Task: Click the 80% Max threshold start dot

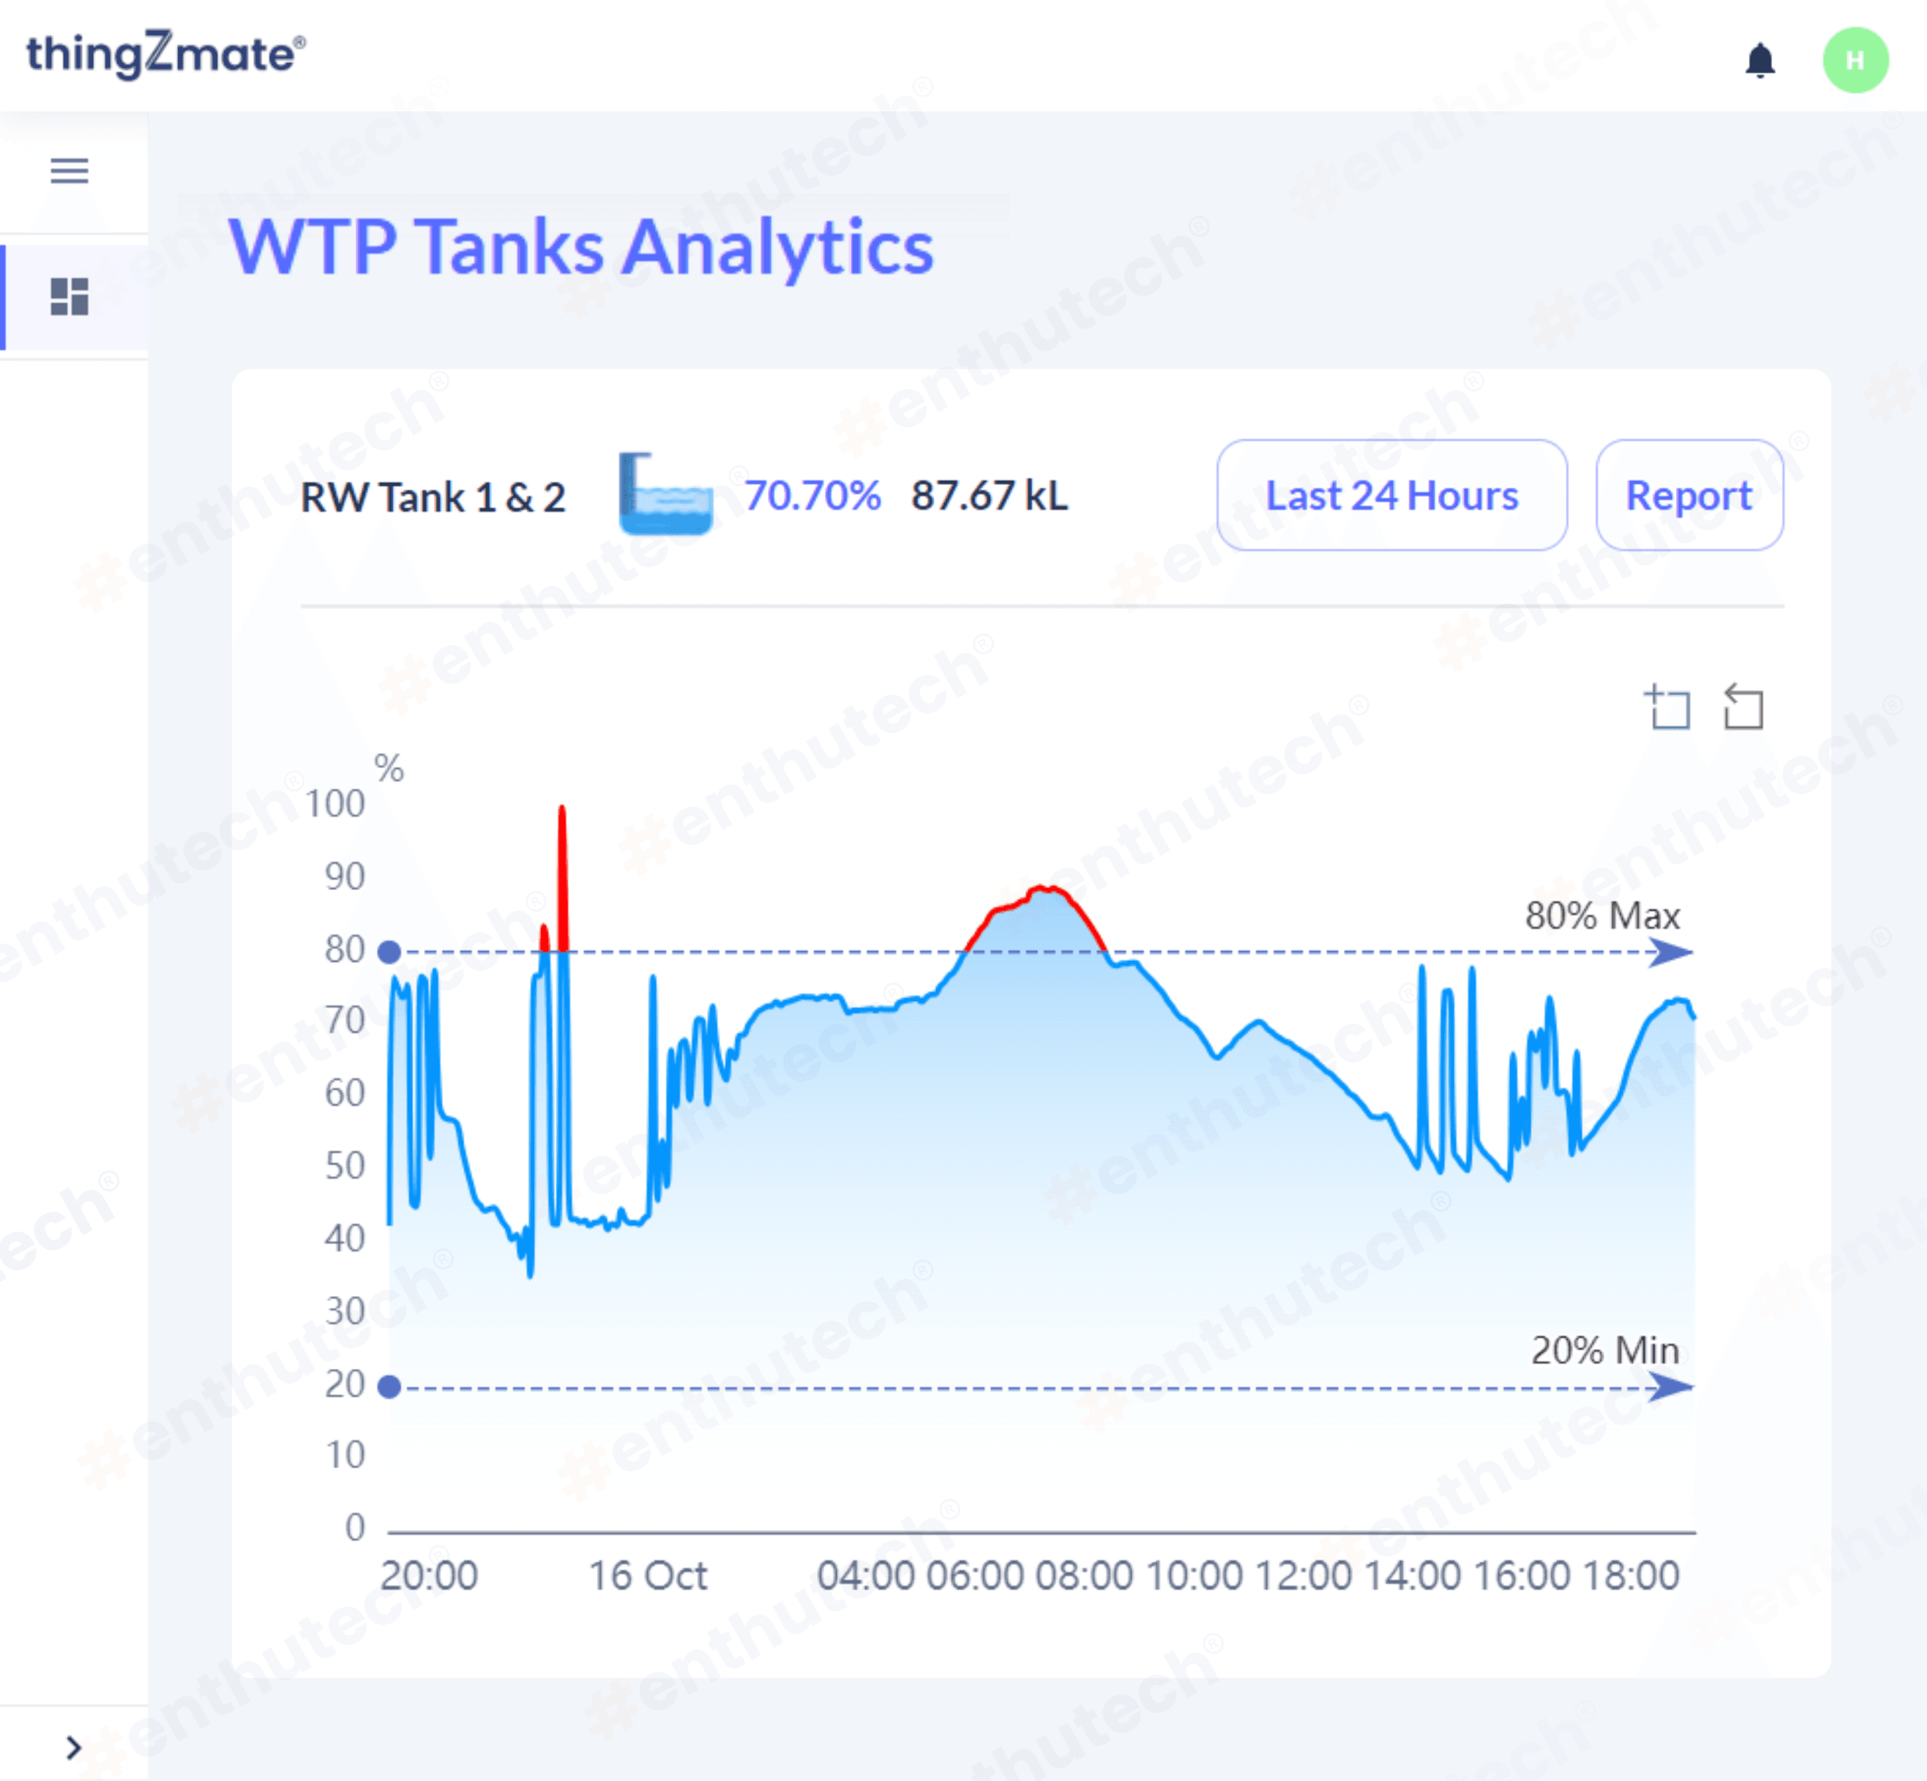Action: tap(390, 952)
